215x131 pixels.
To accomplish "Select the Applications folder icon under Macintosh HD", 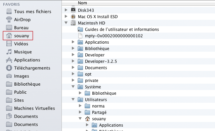I will click(80, 42).
